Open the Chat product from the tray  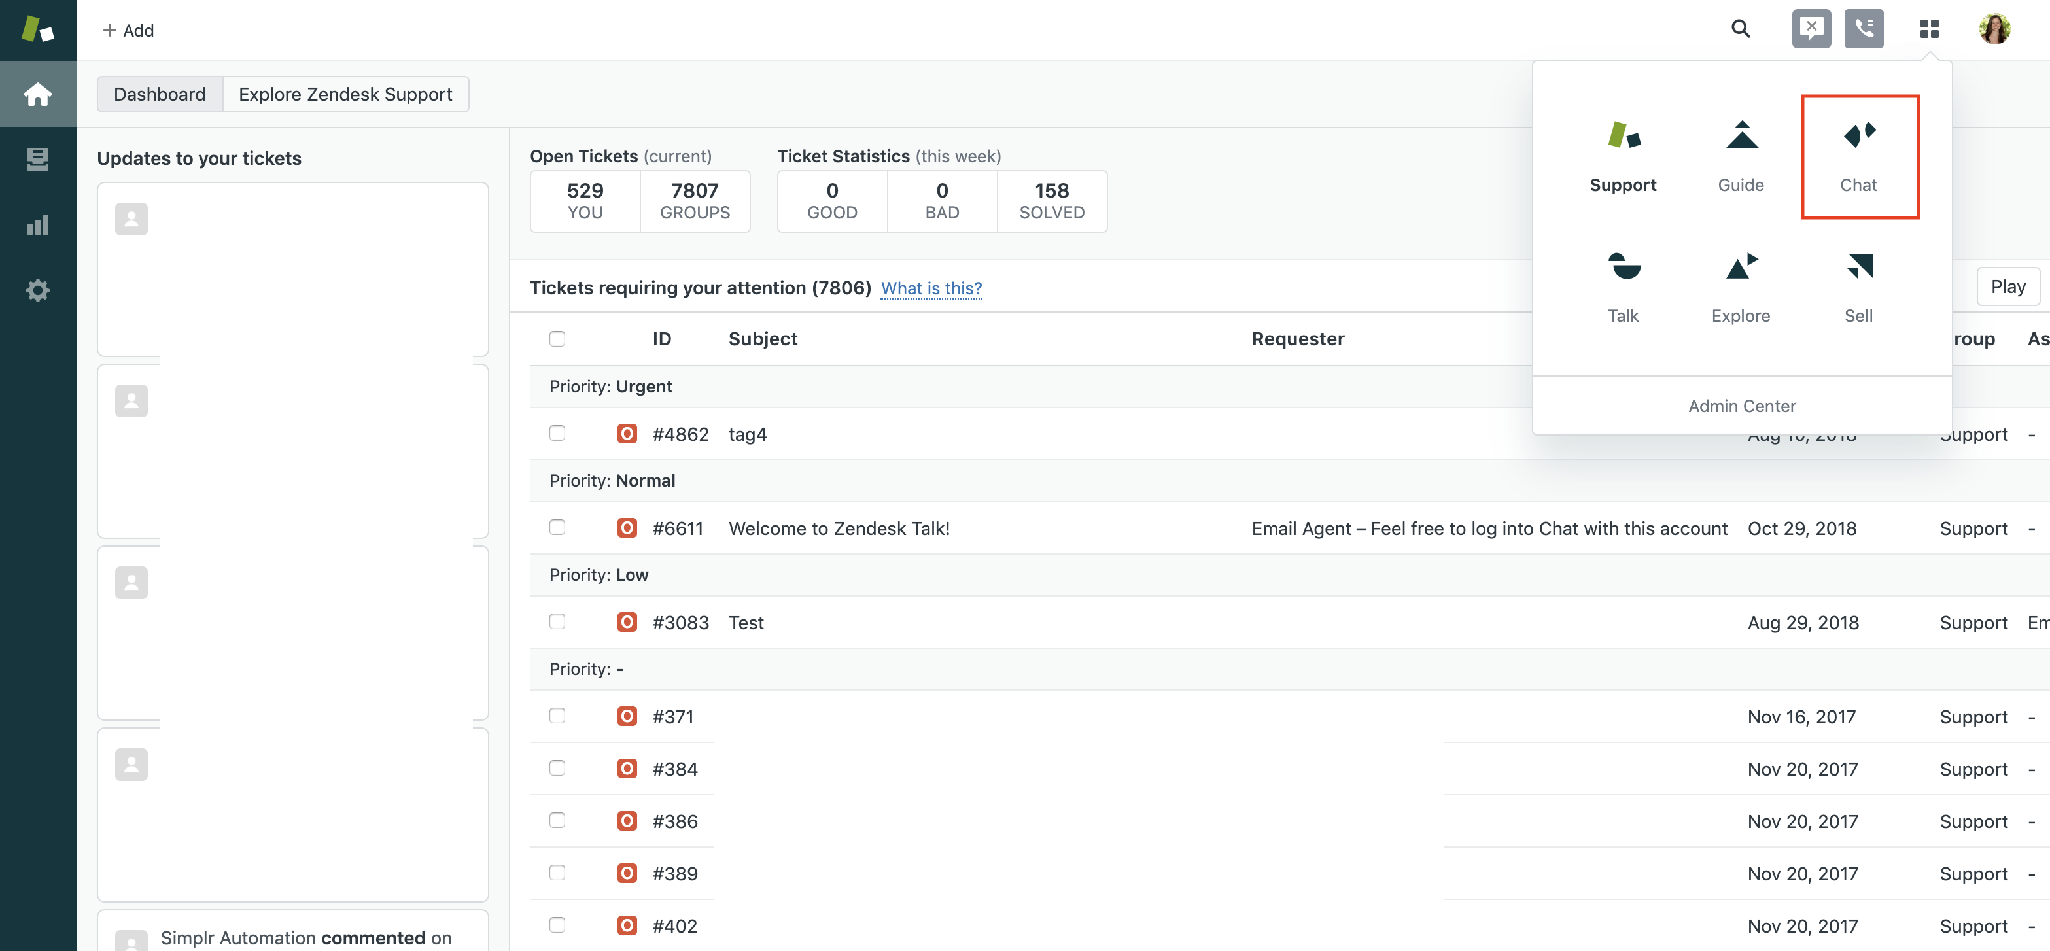click(1859, 156)
